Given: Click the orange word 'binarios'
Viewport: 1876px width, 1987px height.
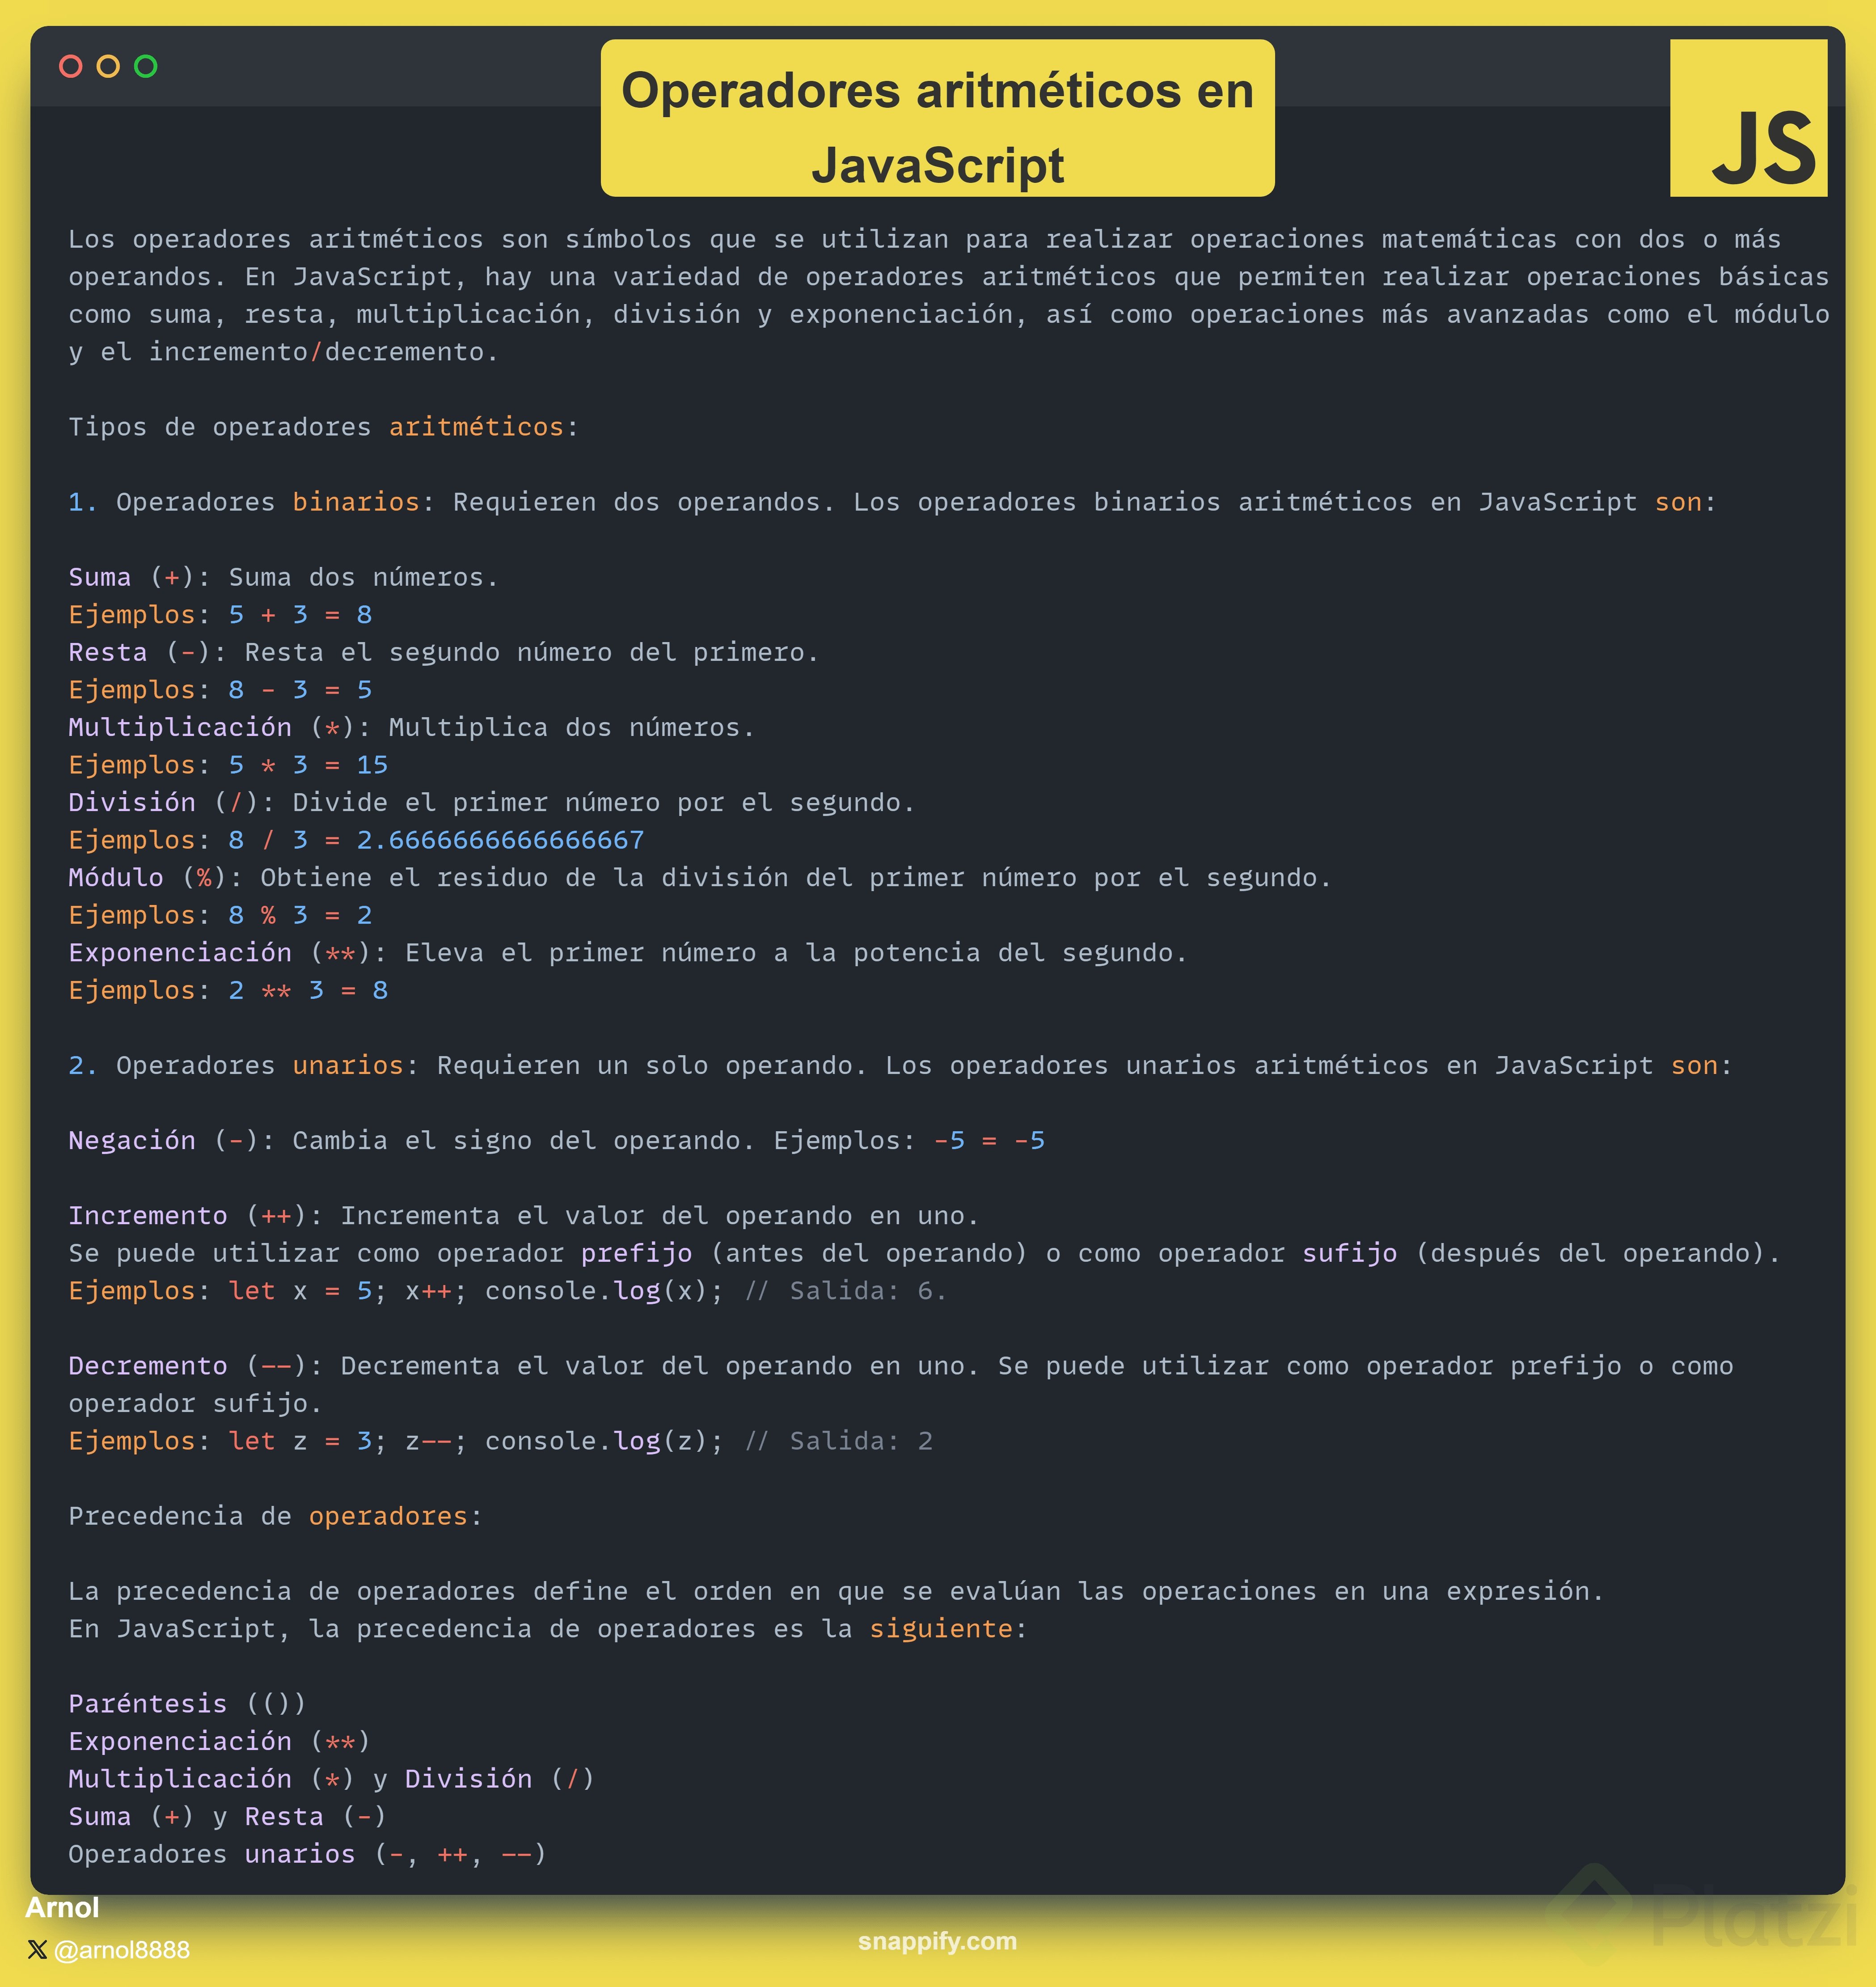Looking at the screenshot, I should click(x=355, y=502).
